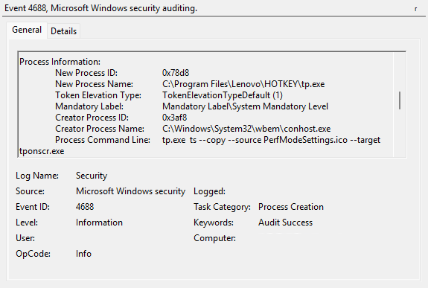The image size is (428, 288).
Task: Click the wrapped text tponscr.exe
Action: (42, 151)
